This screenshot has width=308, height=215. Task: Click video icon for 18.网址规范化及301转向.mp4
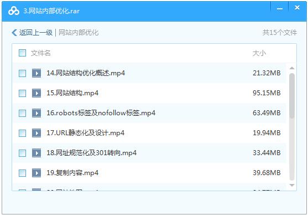tap(36, 153)
